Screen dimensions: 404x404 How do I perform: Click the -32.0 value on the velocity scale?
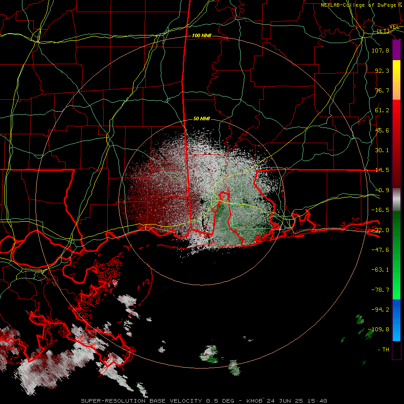[x=380, y=230]
